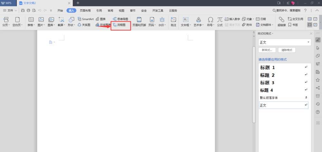The height and width of the screenshot is (152, 322).
Task: Switch to the 引用 references tab
Action: pyautogui.click(x=99, y=11)
